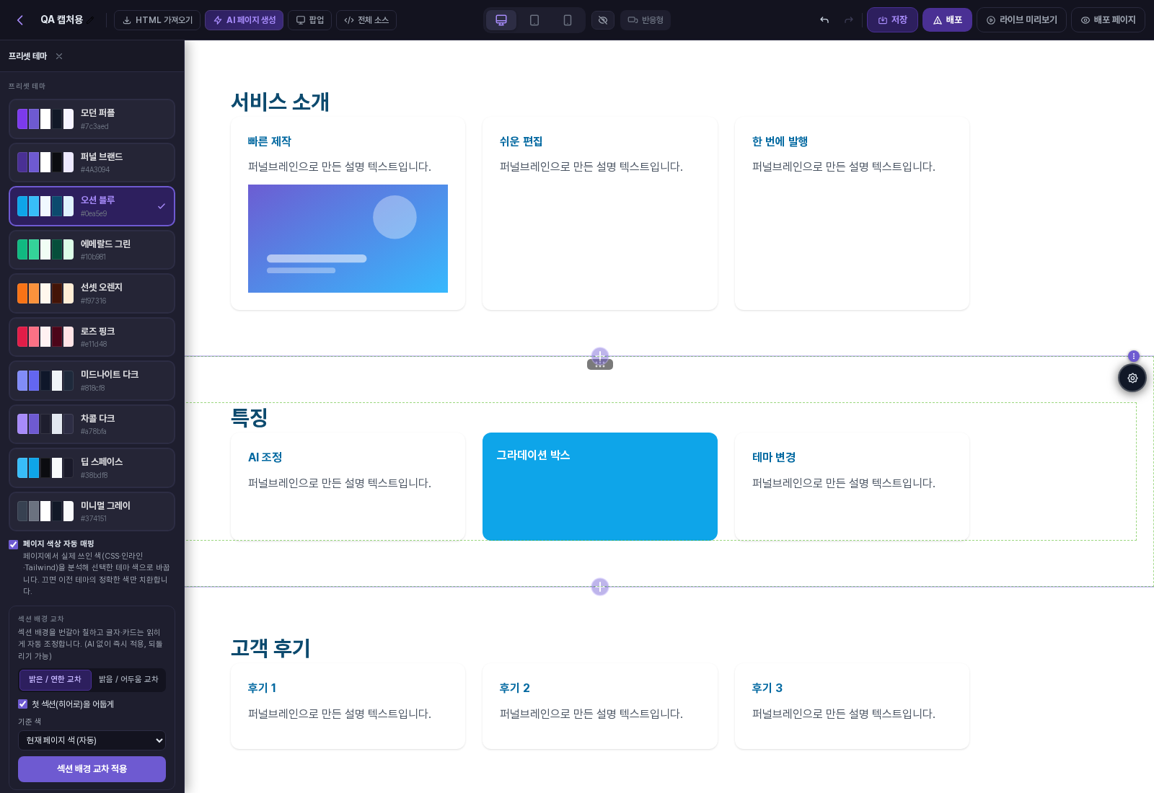Open the purple section options dots
This screenshot has width=1154, height=793.
coord(1134,356)
